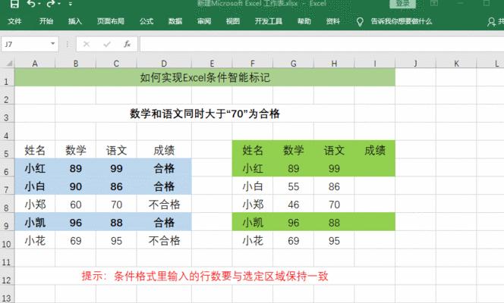Click the cell 数学和语文同时大于“70”为合格
Screen dimensions: 504x303
(x=205, y=114)
